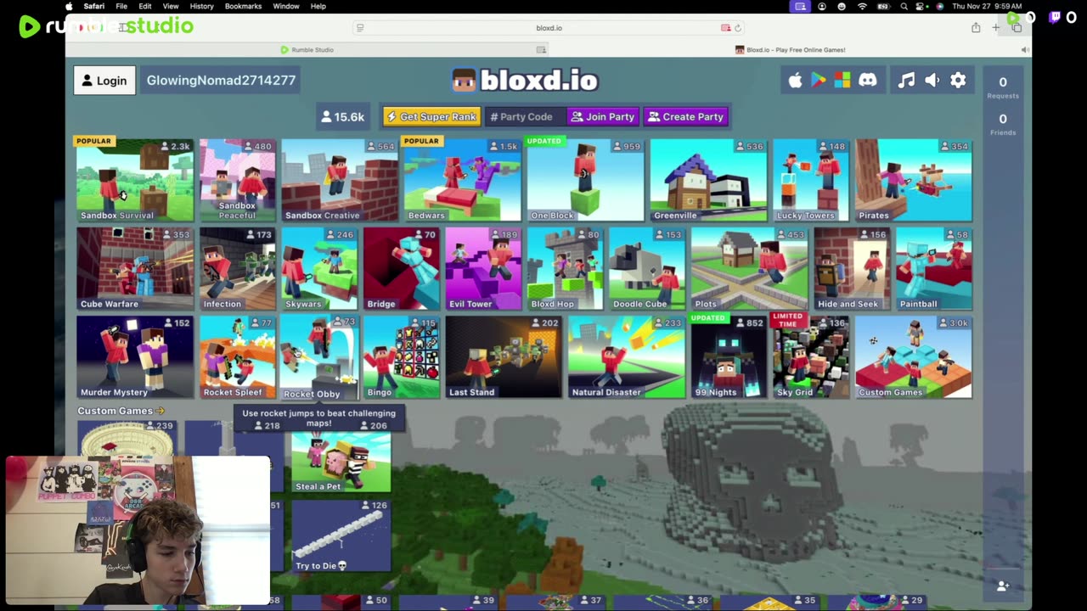Screen dimensions: 1087x611
Task: Mute sound with the speaker icon
Action: pyautogui.click(x=932, y=81)
